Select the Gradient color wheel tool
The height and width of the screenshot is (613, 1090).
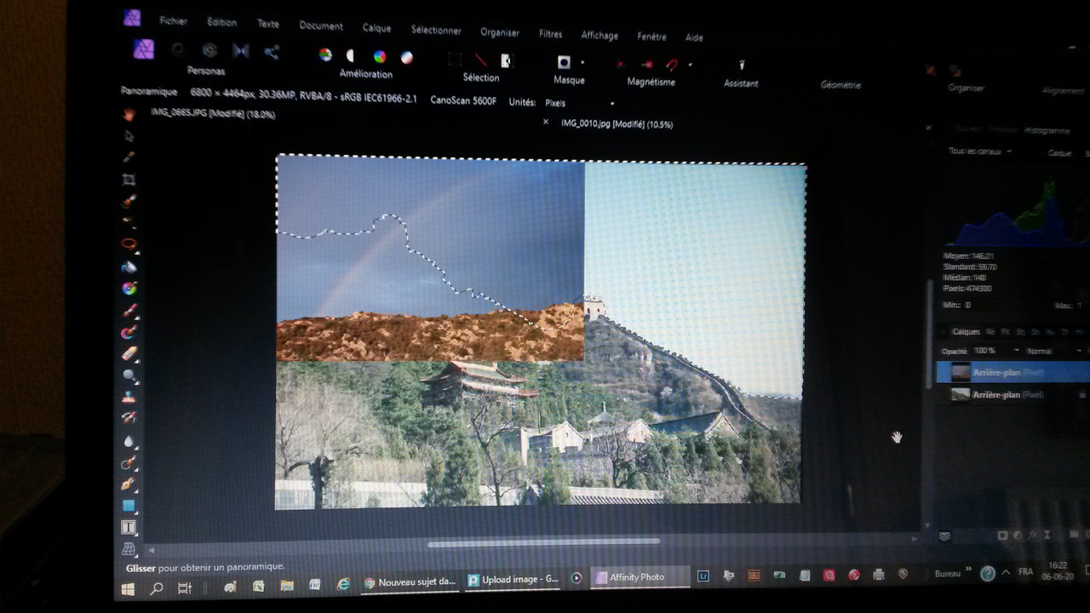(129, 289)
